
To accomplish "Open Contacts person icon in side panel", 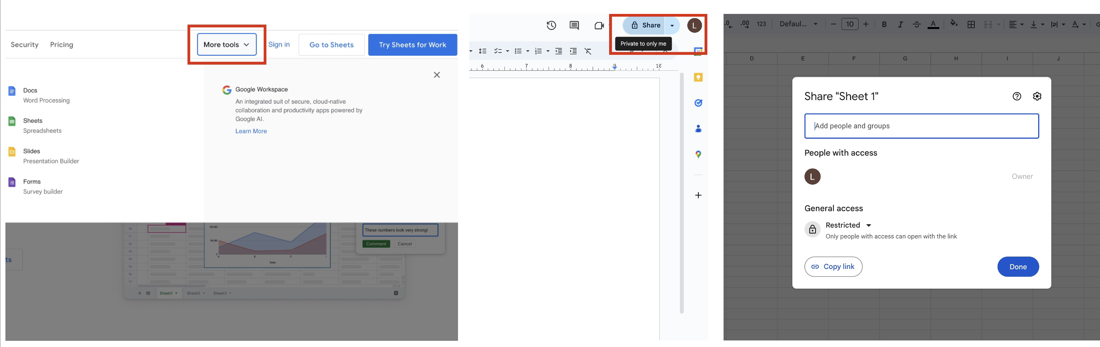I will pyautogui.click(x=698, y=128).
